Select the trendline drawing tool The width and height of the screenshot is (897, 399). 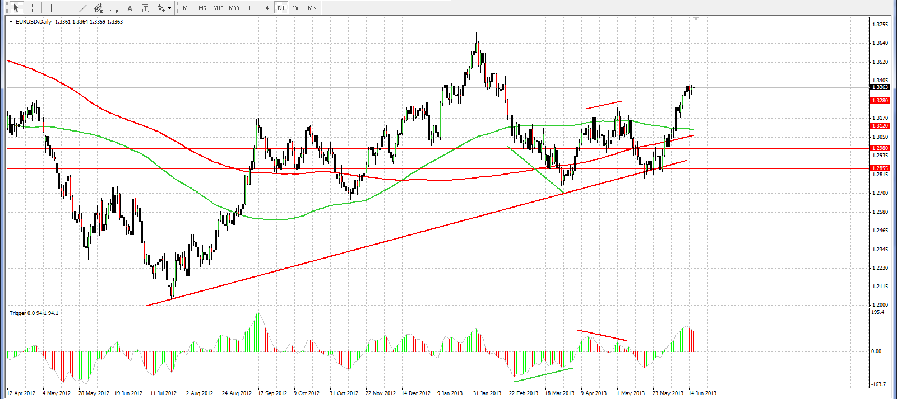[83, 8]
